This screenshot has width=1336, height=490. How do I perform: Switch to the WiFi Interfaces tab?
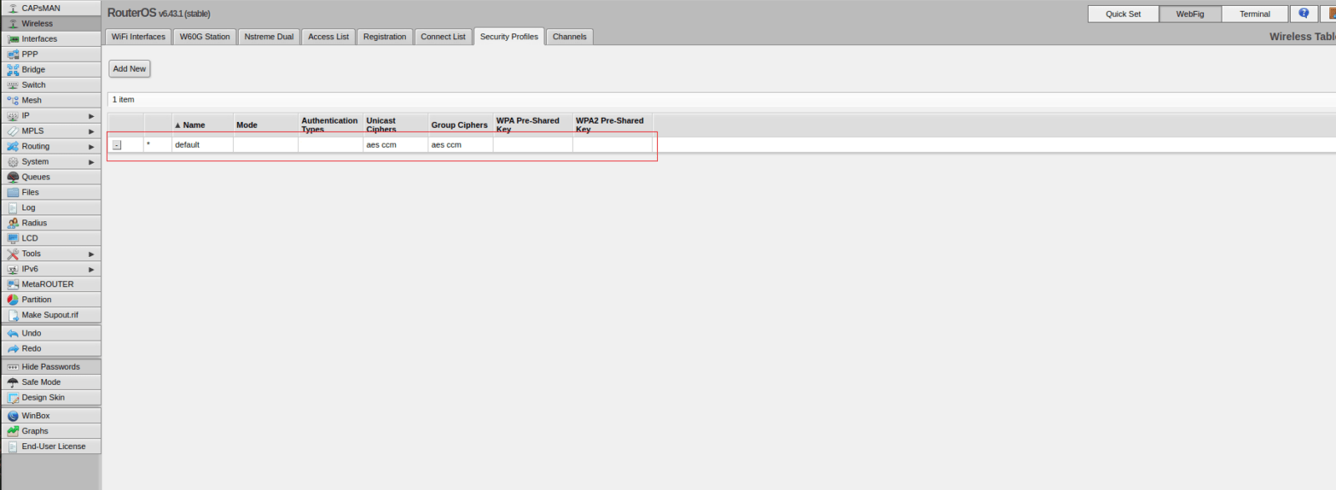point(139,37)
